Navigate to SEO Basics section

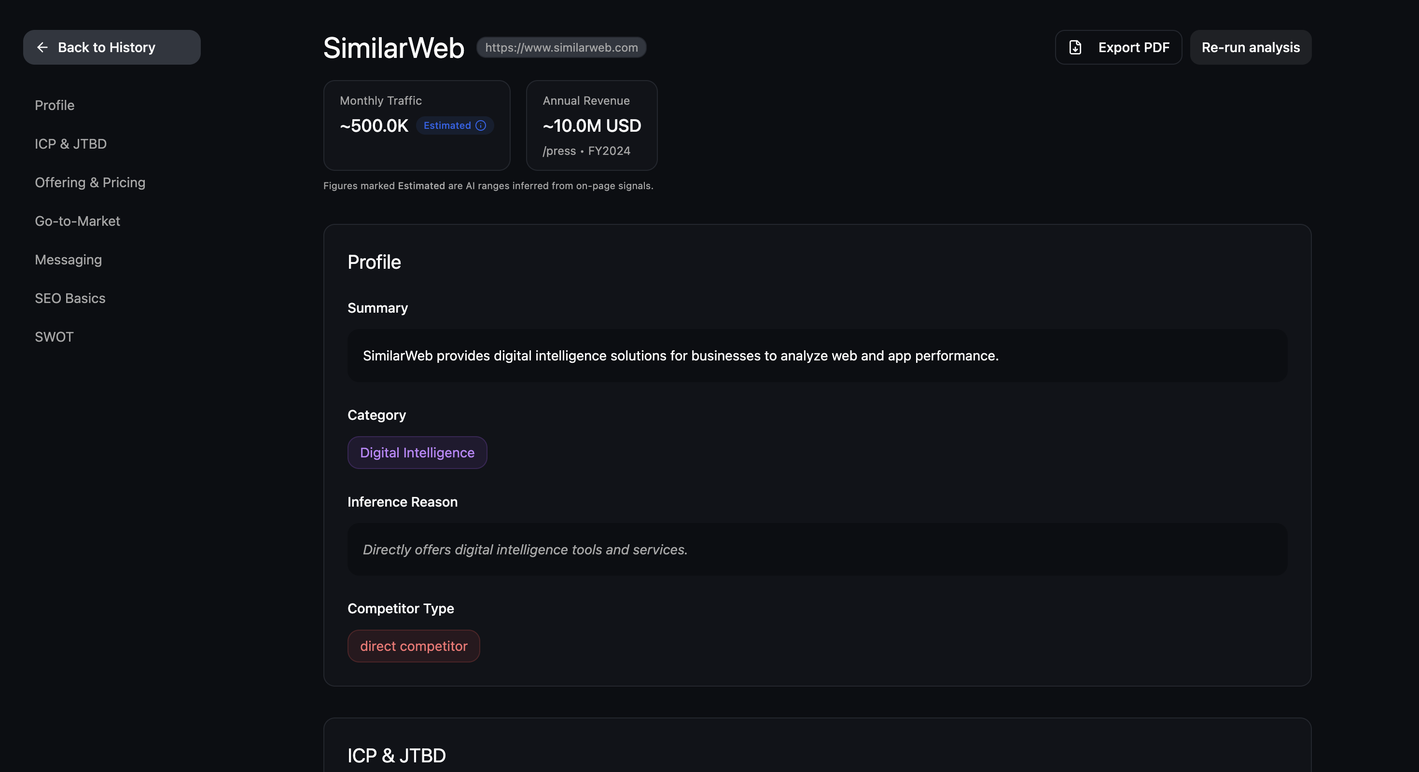tap(70, 298)
